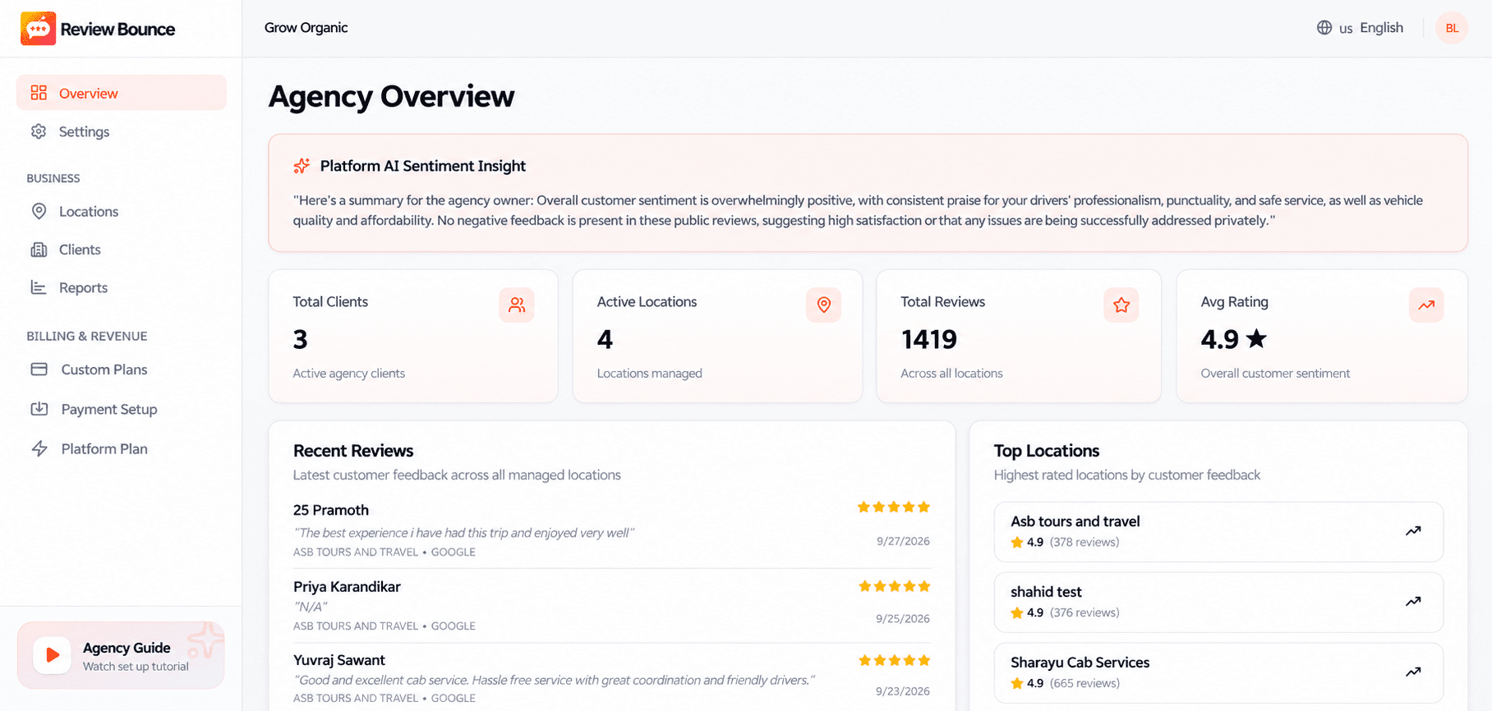Click the five-star rating of Priya Karandikar
The width and height of the screenshot is (1492, 711).
(x=894, y=586)
